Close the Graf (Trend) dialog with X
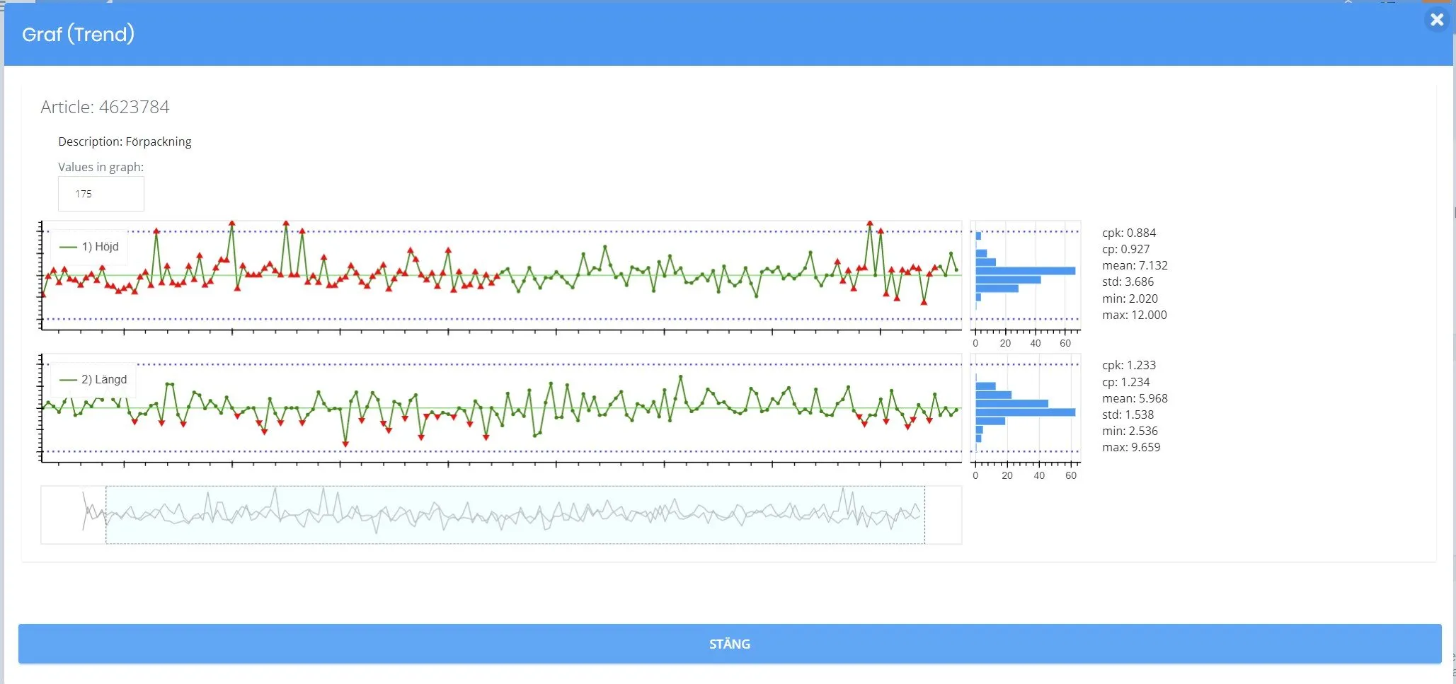Image resolution: width=1456 pixels, height=684 pixels. [x=1436, y=20]
